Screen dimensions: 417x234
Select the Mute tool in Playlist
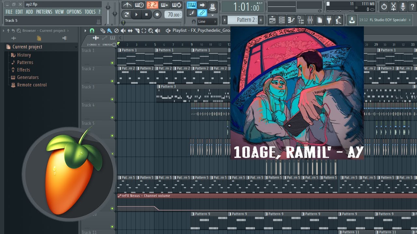click(123, 31)
